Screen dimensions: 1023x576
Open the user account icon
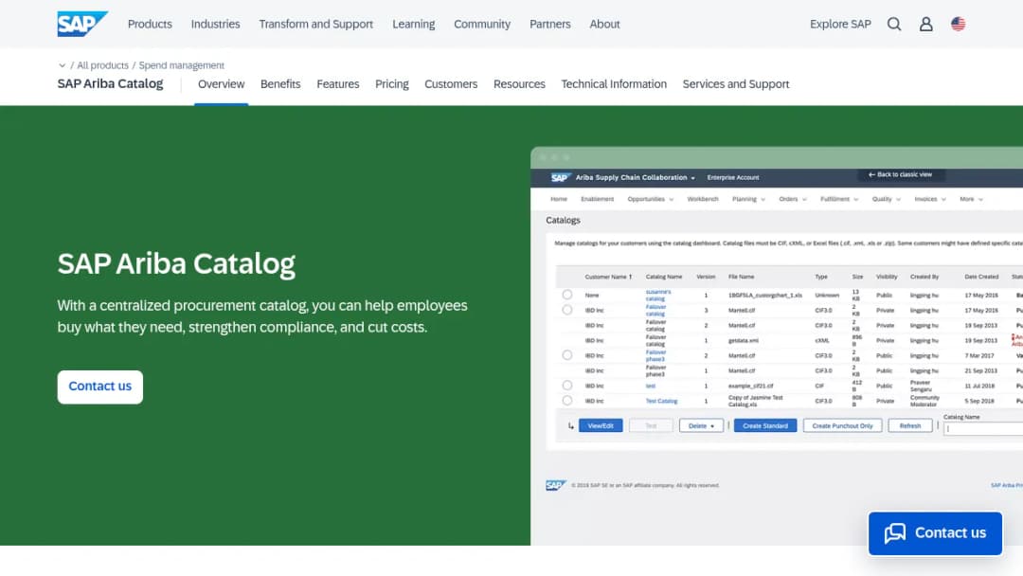[925, 24]
